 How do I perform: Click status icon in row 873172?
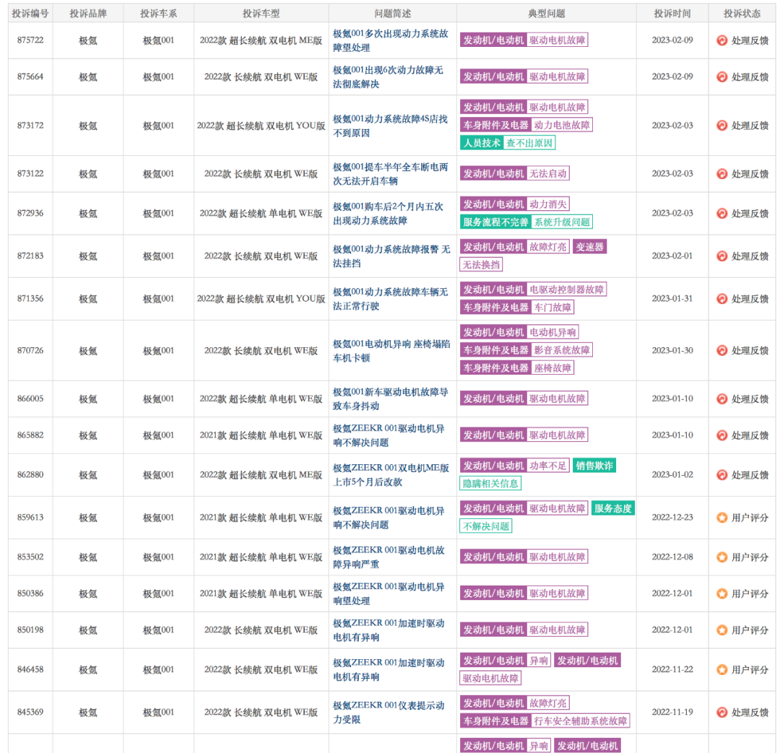tap(721, 126)
